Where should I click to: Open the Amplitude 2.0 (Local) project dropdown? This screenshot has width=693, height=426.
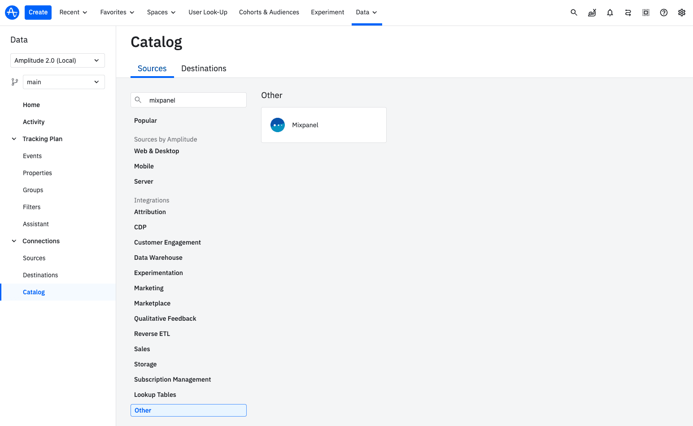(x=57, y=60)
